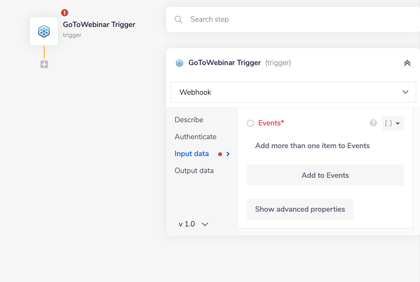Click the GoToWebinar trigger node icon on canvas

tap(44, 31)
